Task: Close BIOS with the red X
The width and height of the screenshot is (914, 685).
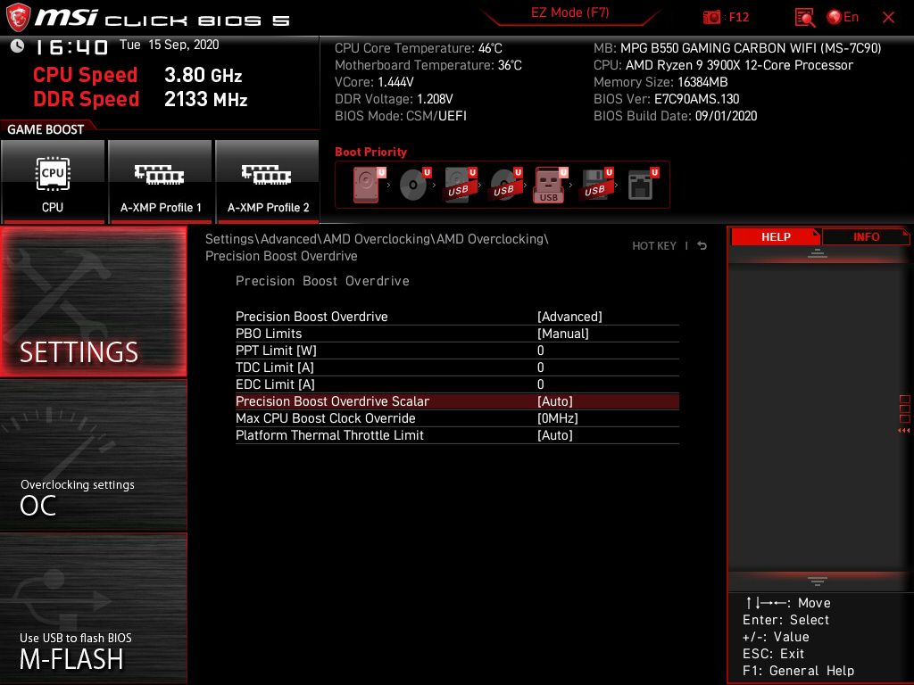Action: 888,18
